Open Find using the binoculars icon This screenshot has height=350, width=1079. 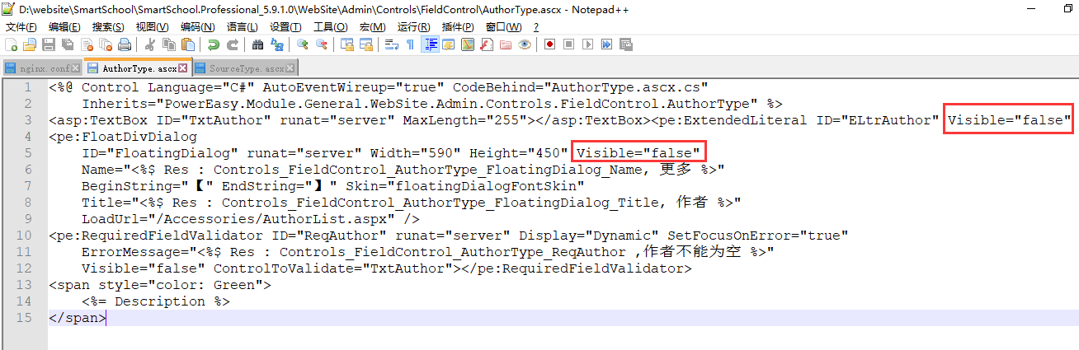pos(257,44)
